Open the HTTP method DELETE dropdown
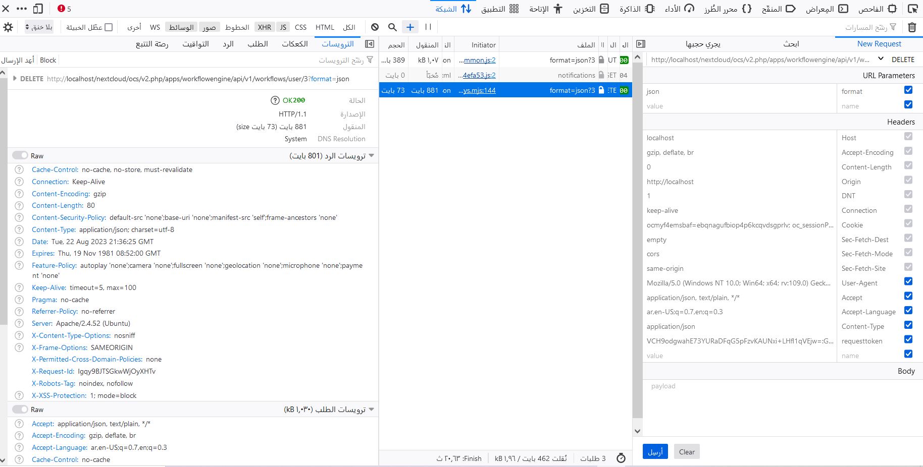Viewport: 923px width, 467px height. [897, 60]
